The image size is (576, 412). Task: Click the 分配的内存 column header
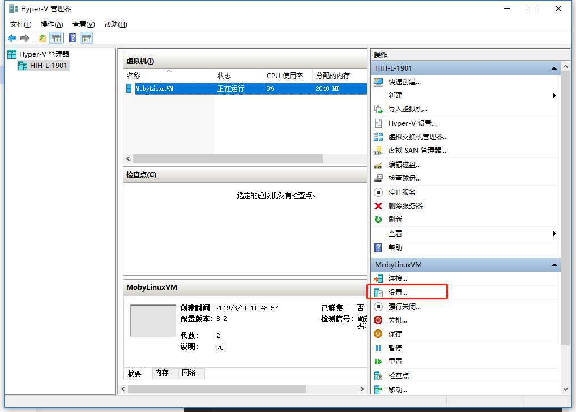[340, 75]
